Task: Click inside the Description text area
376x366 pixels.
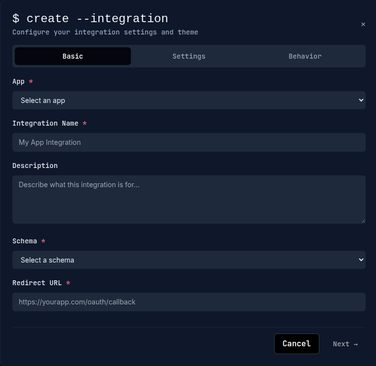Action: coord(189,199)
